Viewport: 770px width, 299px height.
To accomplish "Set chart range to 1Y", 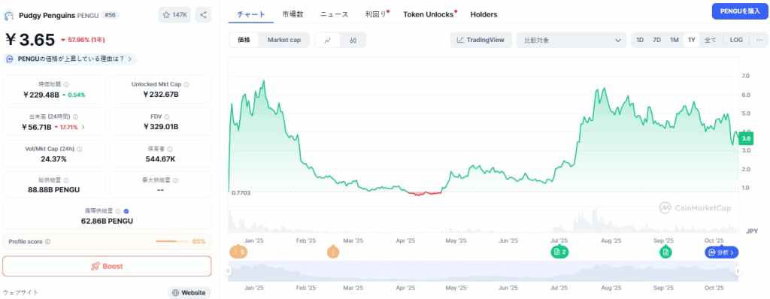I will (692, 41).
